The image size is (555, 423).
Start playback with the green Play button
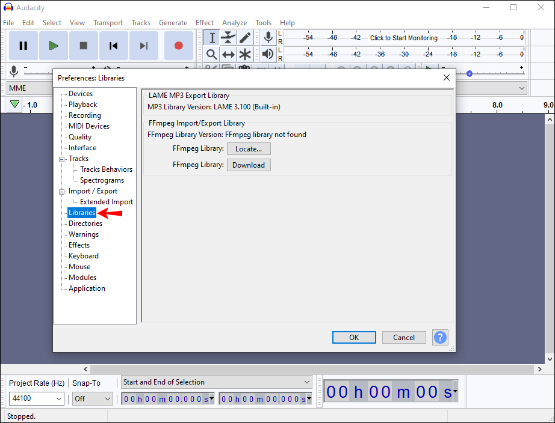tap(54, 46)
